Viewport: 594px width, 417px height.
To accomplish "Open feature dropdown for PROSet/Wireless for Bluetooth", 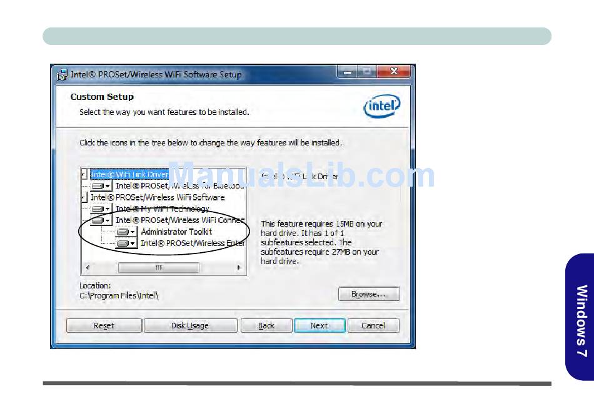I will click(101, 186).
